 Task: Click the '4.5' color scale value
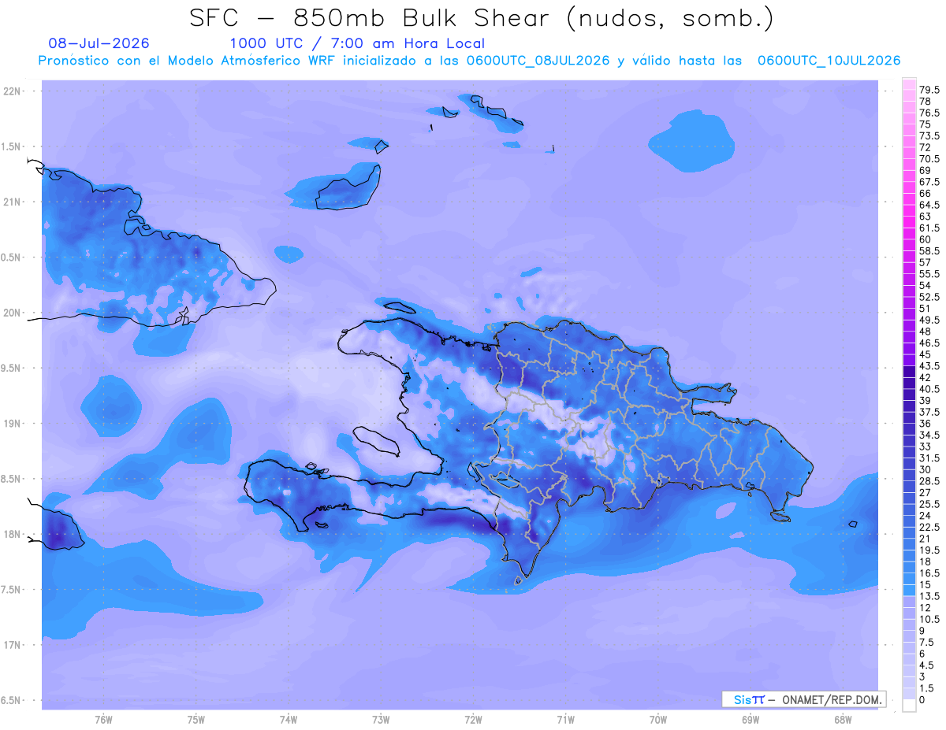(927, 665)
